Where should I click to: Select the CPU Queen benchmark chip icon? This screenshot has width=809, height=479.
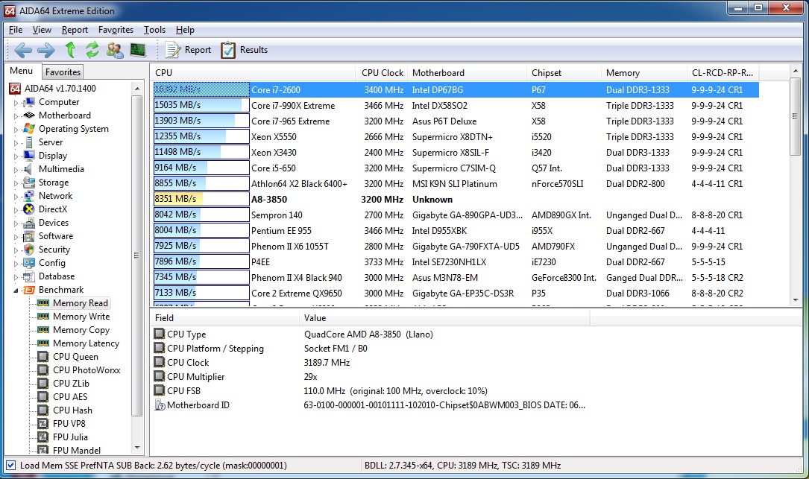(x=43, y=357)
